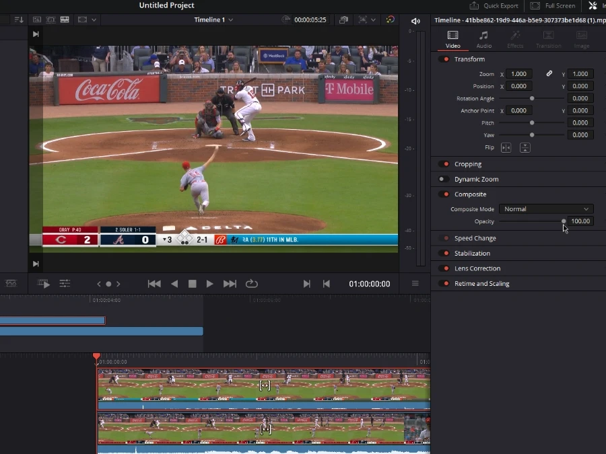Click the Quick Export button

click(494, 6)
